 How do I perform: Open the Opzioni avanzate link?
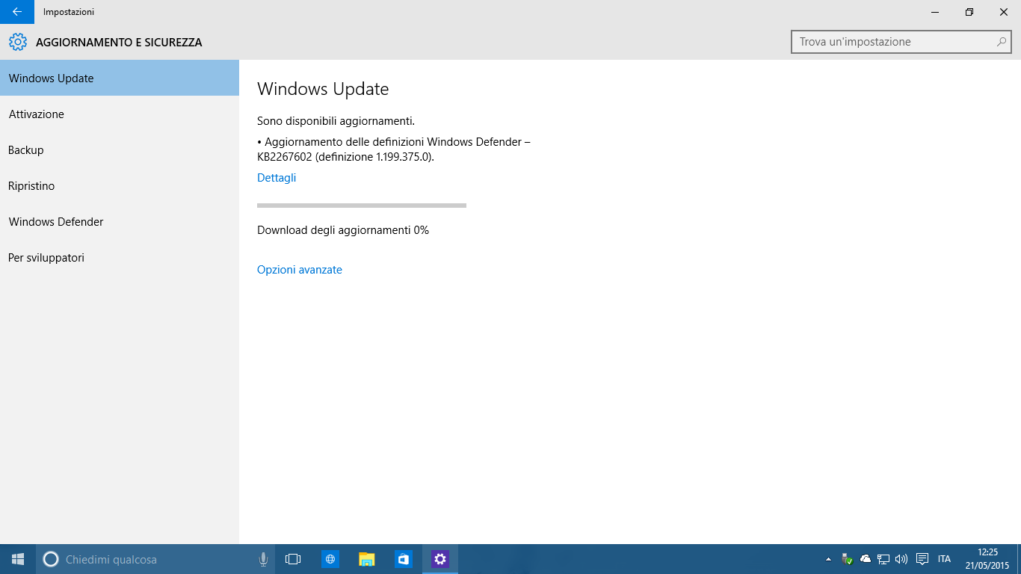point(300,270)
